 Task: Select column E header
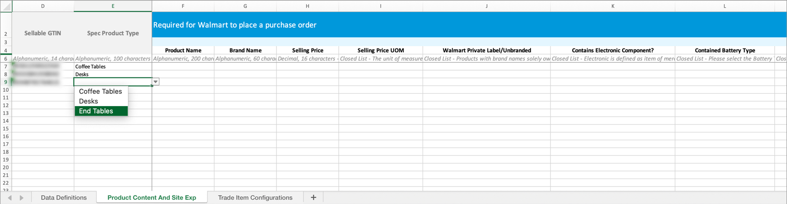pos(113,6)
